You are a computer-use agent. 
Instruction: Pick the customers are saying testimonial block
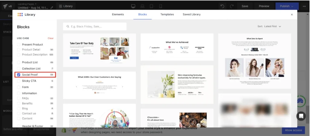coord(99,85)
